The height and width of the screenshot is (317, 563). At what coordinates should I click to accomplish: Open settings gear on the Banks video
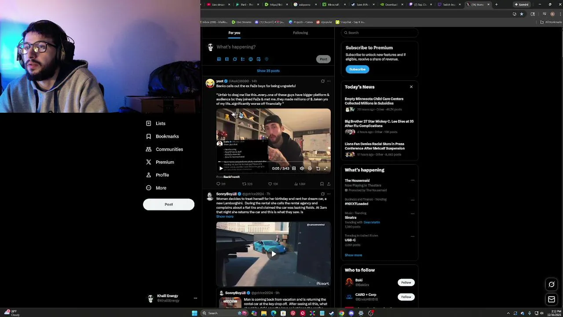point(310,169)
